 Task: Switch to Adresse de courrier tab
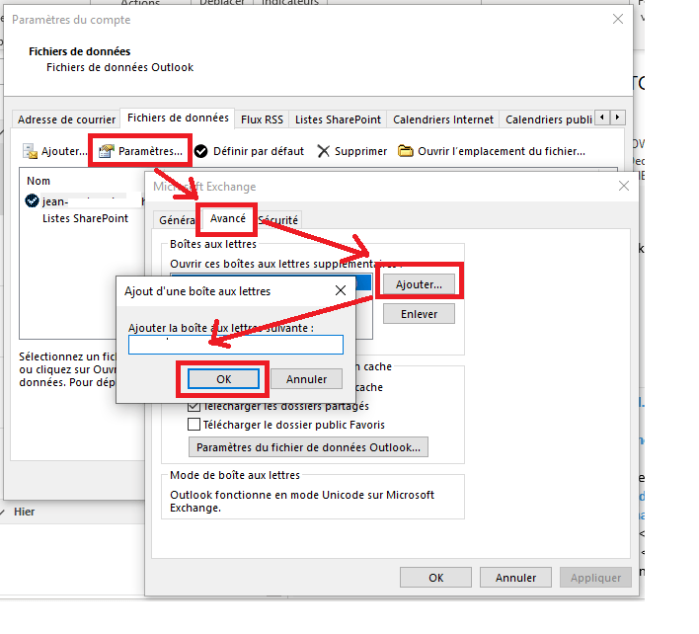point(66,119)
